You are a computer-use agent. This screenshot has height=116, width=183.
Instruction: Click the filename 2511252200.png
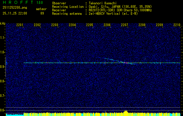click(x=15, y=8)
